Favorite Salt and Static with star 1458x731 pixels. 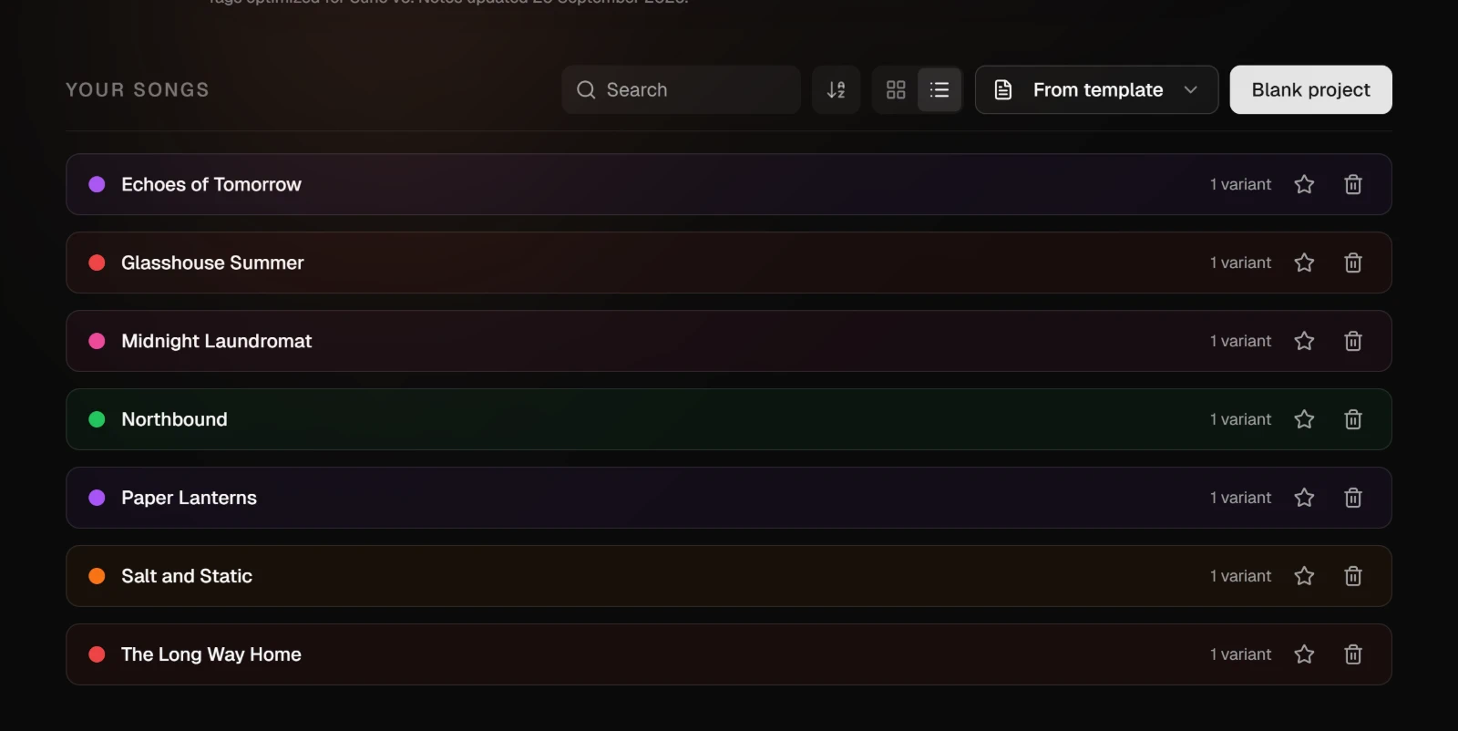[1304, 576]
